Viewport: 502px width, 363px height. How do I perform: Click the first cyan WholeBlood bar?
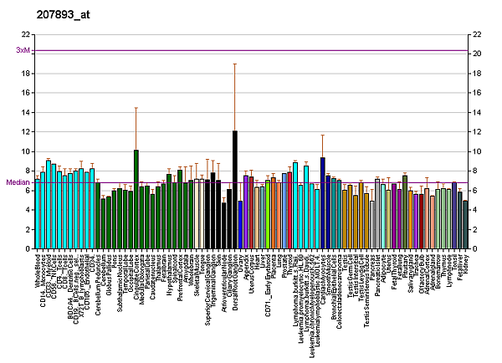[38, 214]
